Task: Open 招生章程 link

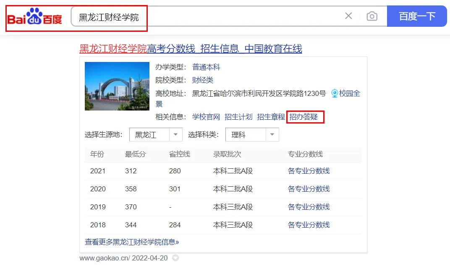Action: pyautogui.click(x=271, y=117)
